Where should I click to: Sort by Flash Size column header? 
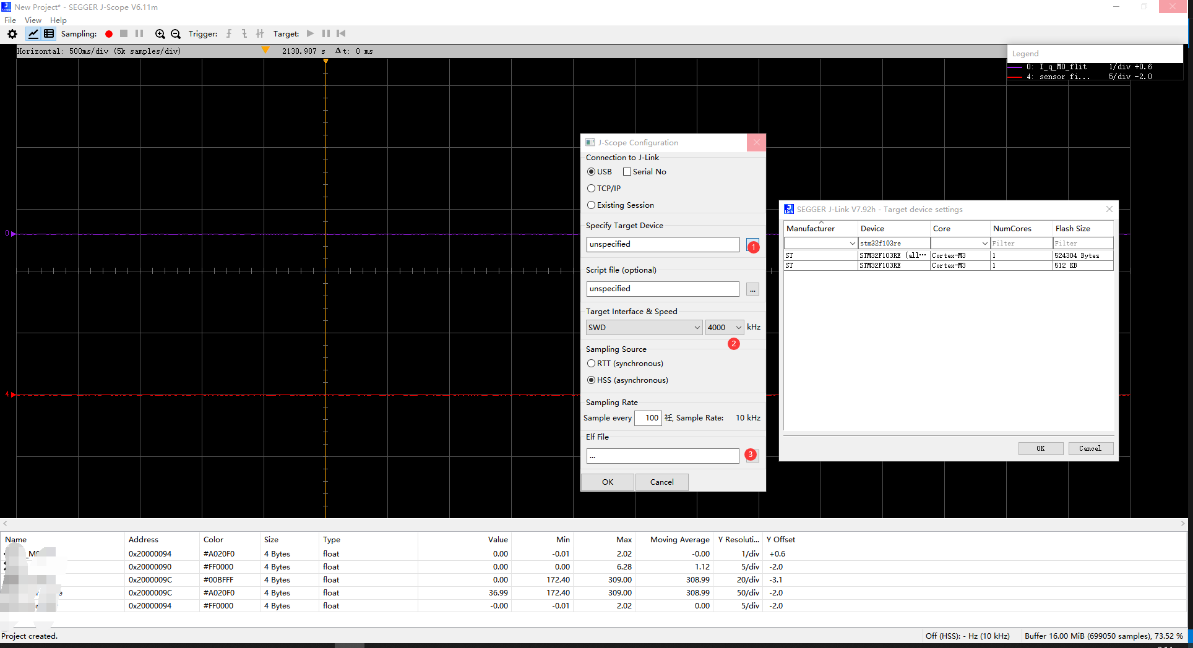pyautogui.click(x=1083, y=229)
